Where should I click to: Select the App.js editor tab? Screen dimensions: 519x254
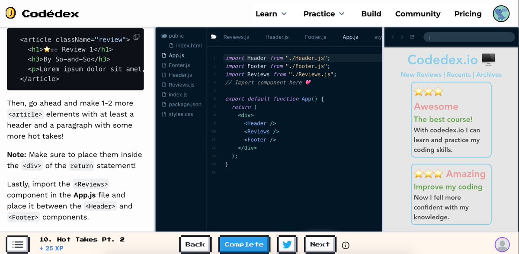[x=350, y=37]
